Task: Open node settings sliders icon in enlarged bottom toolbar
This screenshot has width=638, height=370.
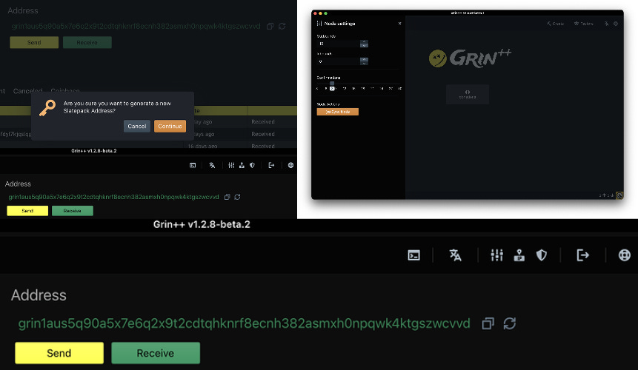Action: pos(496,255)
